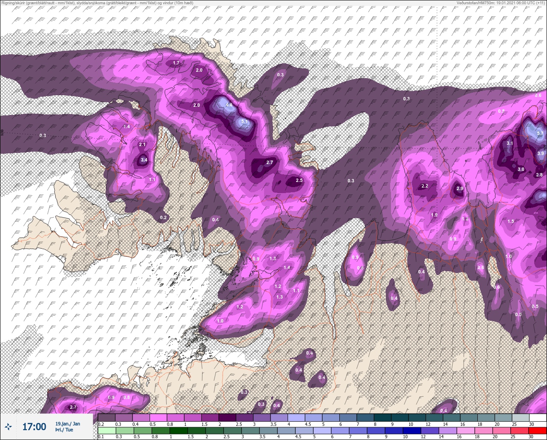This screenshot has width=547, height=440.
Task: Click the 'Þri./ Tue' weekday label
Action: click(x=64, y=430)
